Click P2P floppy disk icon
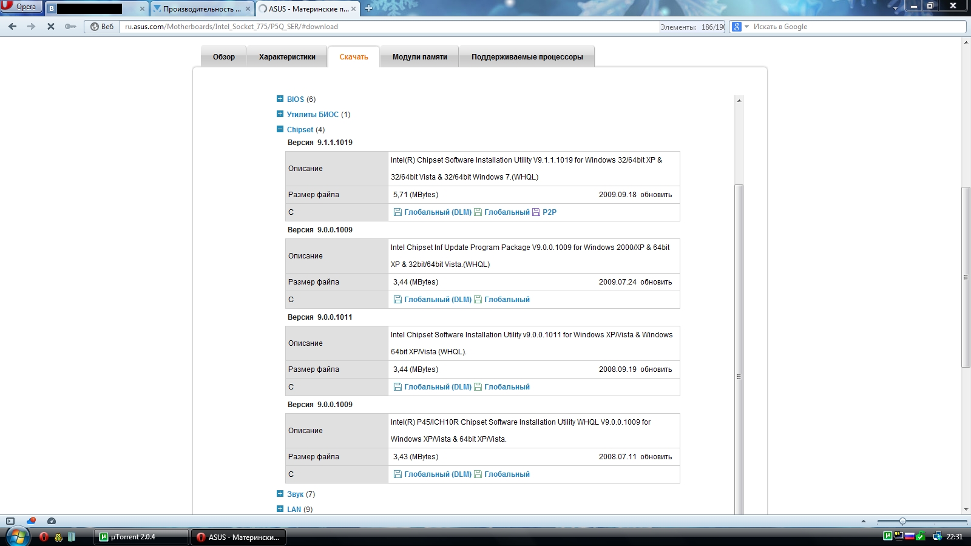This screenshot has height=546, width=971. click(x=536, y=212)
